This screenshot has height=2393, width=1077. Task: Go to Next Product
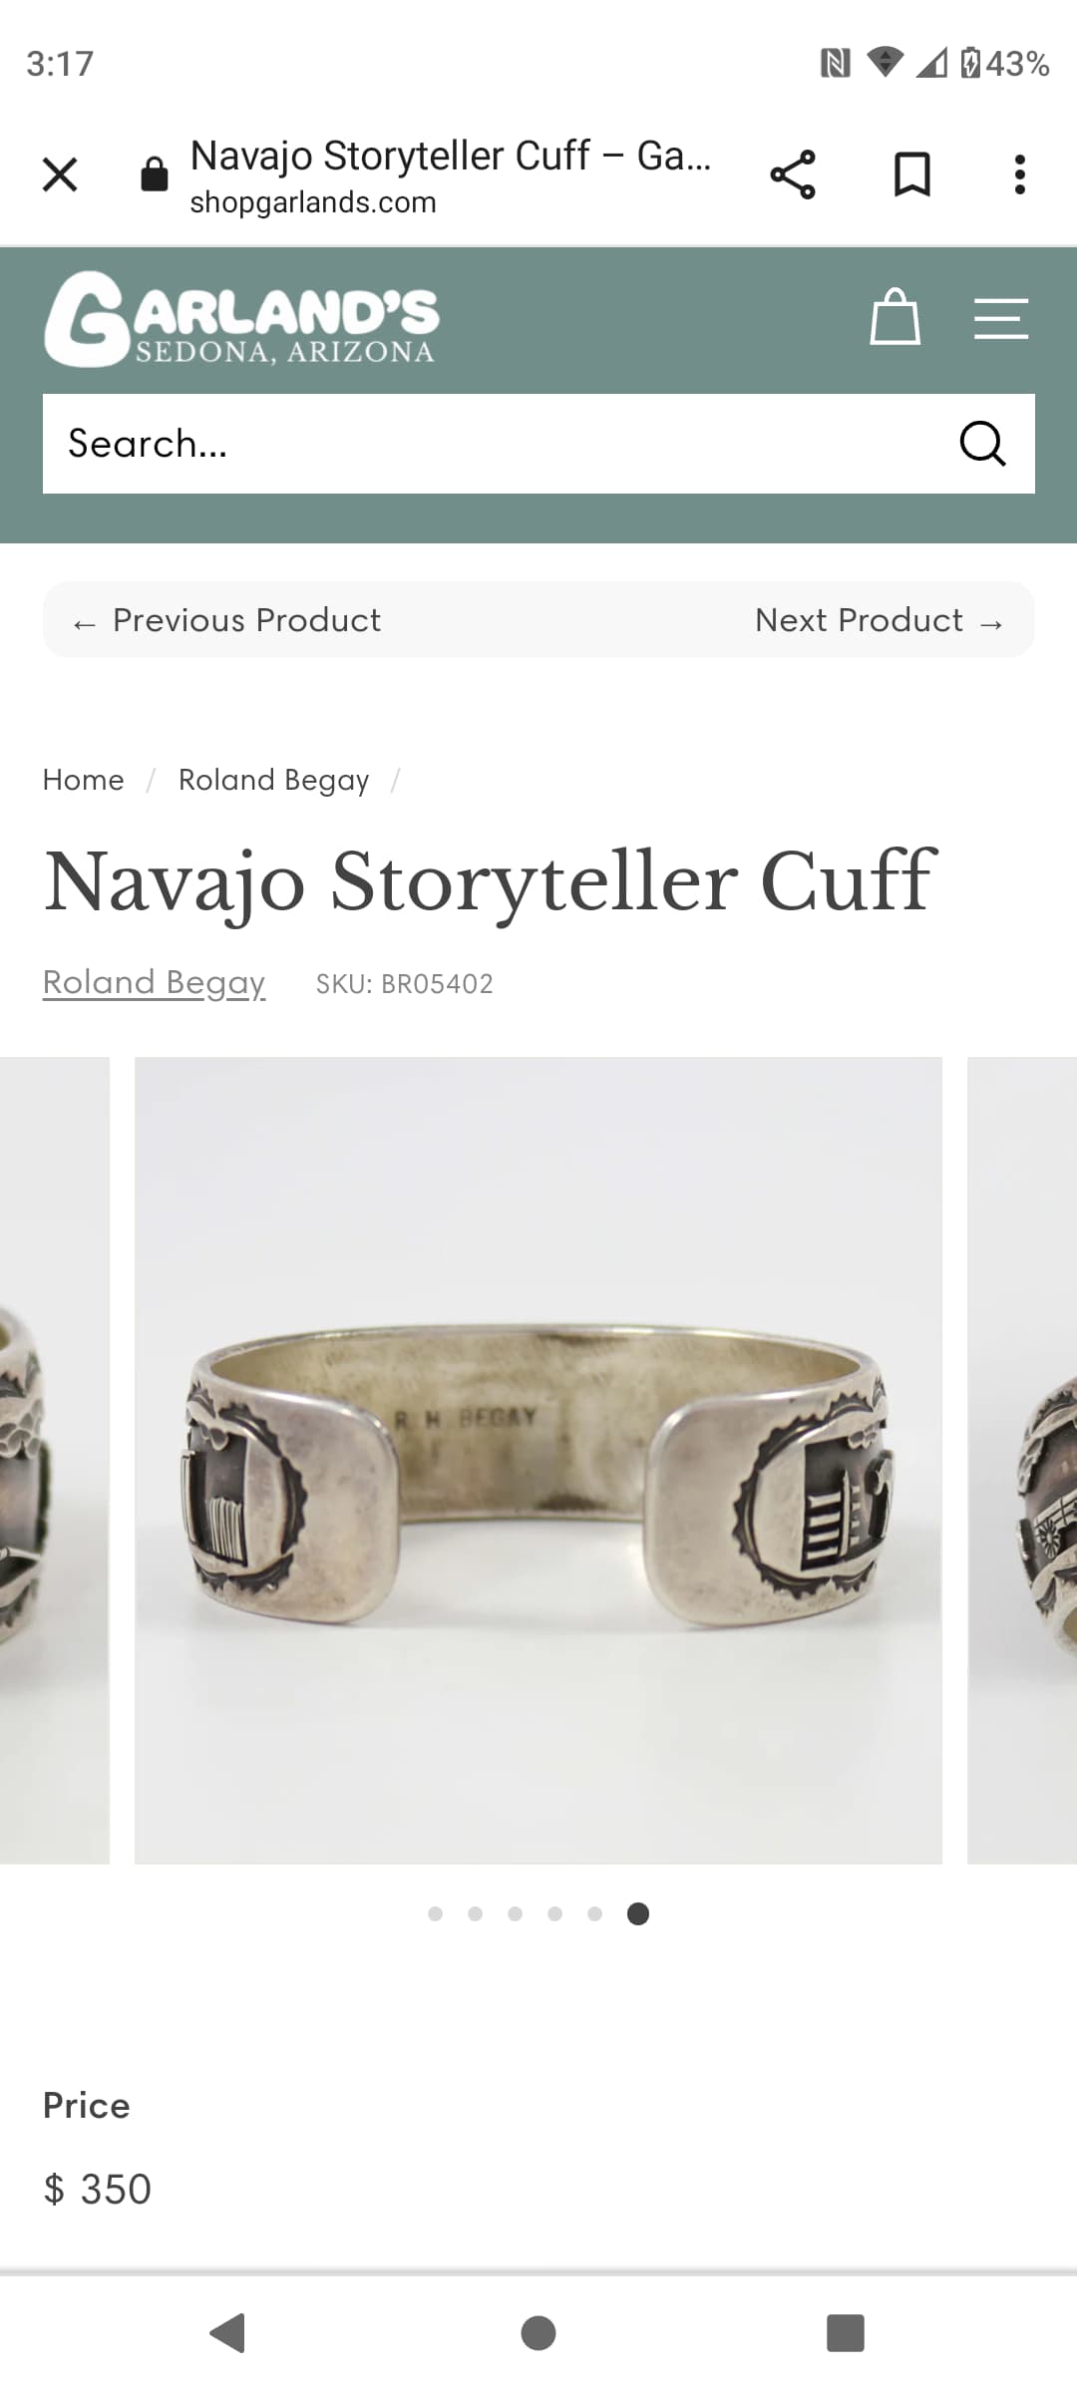point(880,620)
